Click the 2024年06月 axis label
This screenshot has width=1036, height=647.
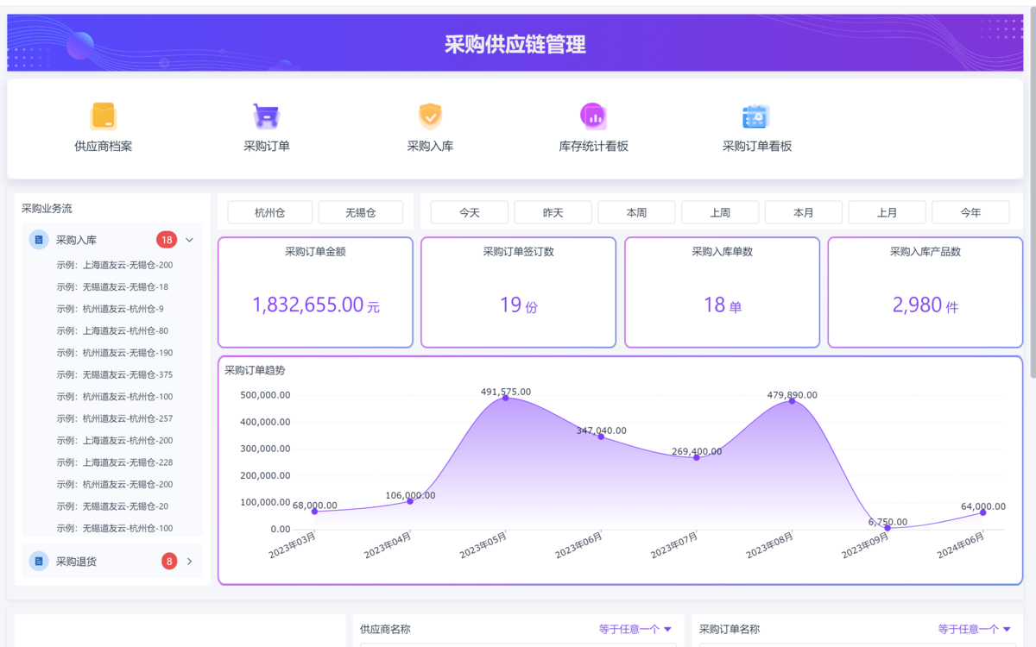point(961,545)
